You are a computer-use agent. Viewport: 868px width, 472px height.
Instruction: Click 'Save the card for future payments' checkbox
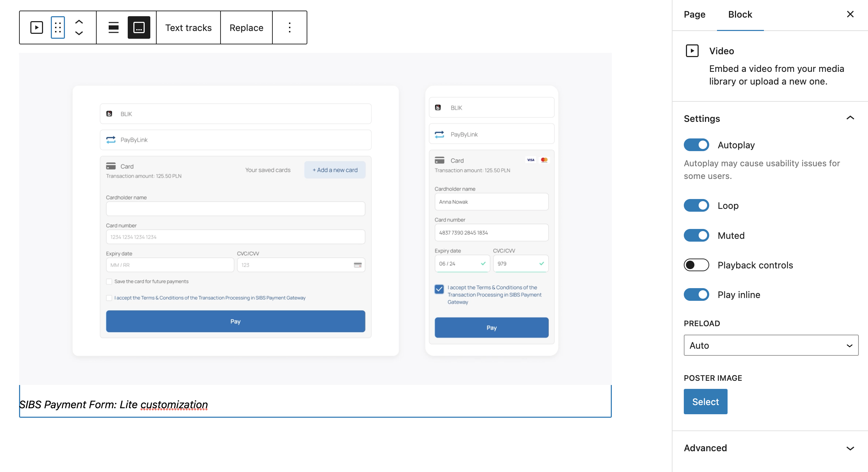109,281
